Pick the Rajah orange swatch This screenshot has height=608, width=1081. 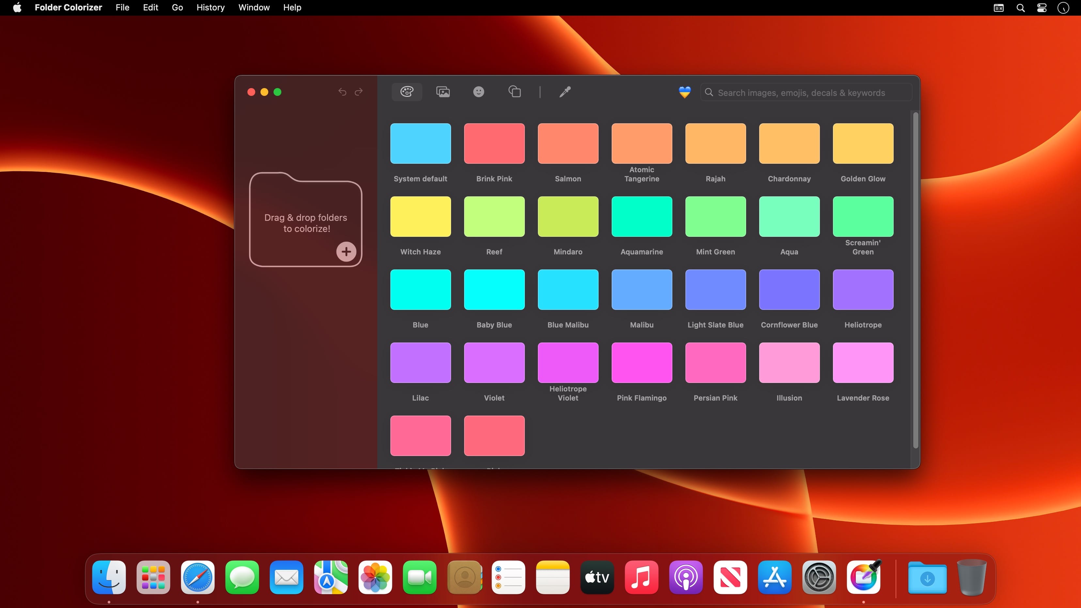pos(715,144)
